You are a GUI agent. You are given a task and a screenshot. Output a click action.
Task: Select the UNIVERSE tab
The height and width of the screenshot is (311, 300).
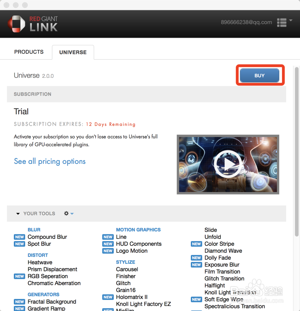(x=73, y=52)
